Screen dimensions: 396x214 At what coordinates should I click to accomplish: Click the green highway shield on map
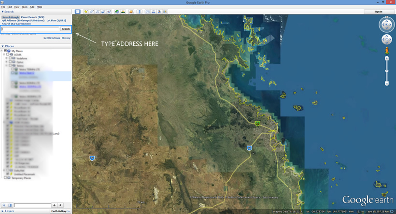click(257, 123)
